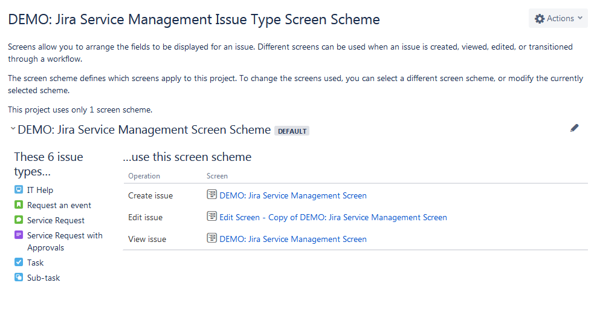
Task: Click the 'Operation' column header
Action: pos(144,176)
